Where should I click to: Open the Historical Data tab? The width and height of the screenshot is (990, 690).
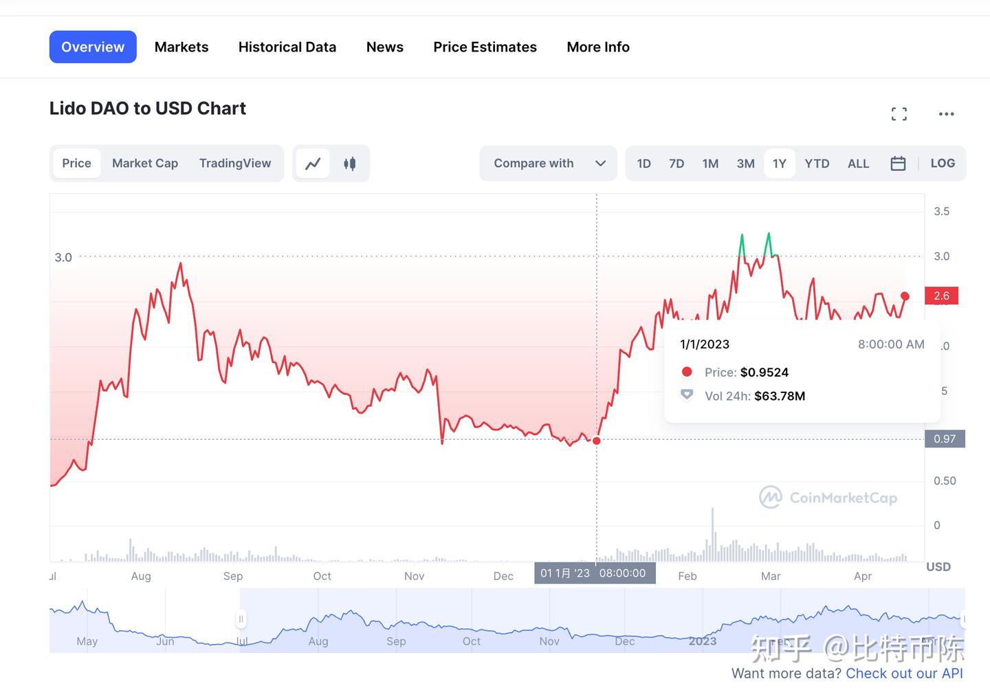(287, 47)
